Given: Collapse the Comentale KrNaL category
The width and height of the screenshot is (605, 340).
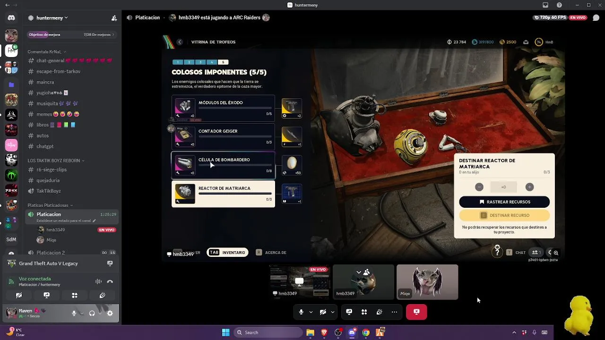Looking at the screenshot, I should [46, 51].
